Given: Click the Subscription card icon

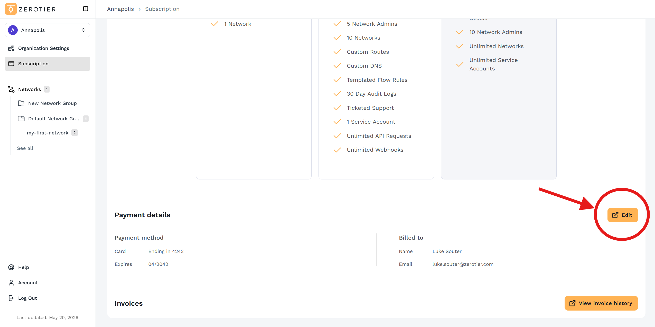Looking at the screenshot, I should click(x=11, y=64).
